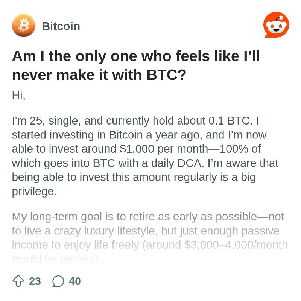Click the "never make it with BTC?" title line
This screenshot has height=301, width=301.
[99, 74]
